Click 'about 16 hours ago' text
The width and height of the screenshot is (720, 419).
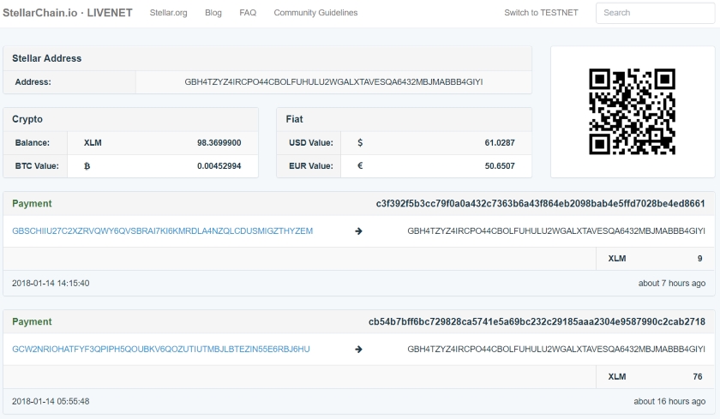[669, 402]
